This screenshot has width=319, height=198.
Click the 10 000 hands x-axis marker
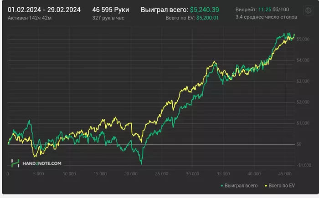(69, 174)
